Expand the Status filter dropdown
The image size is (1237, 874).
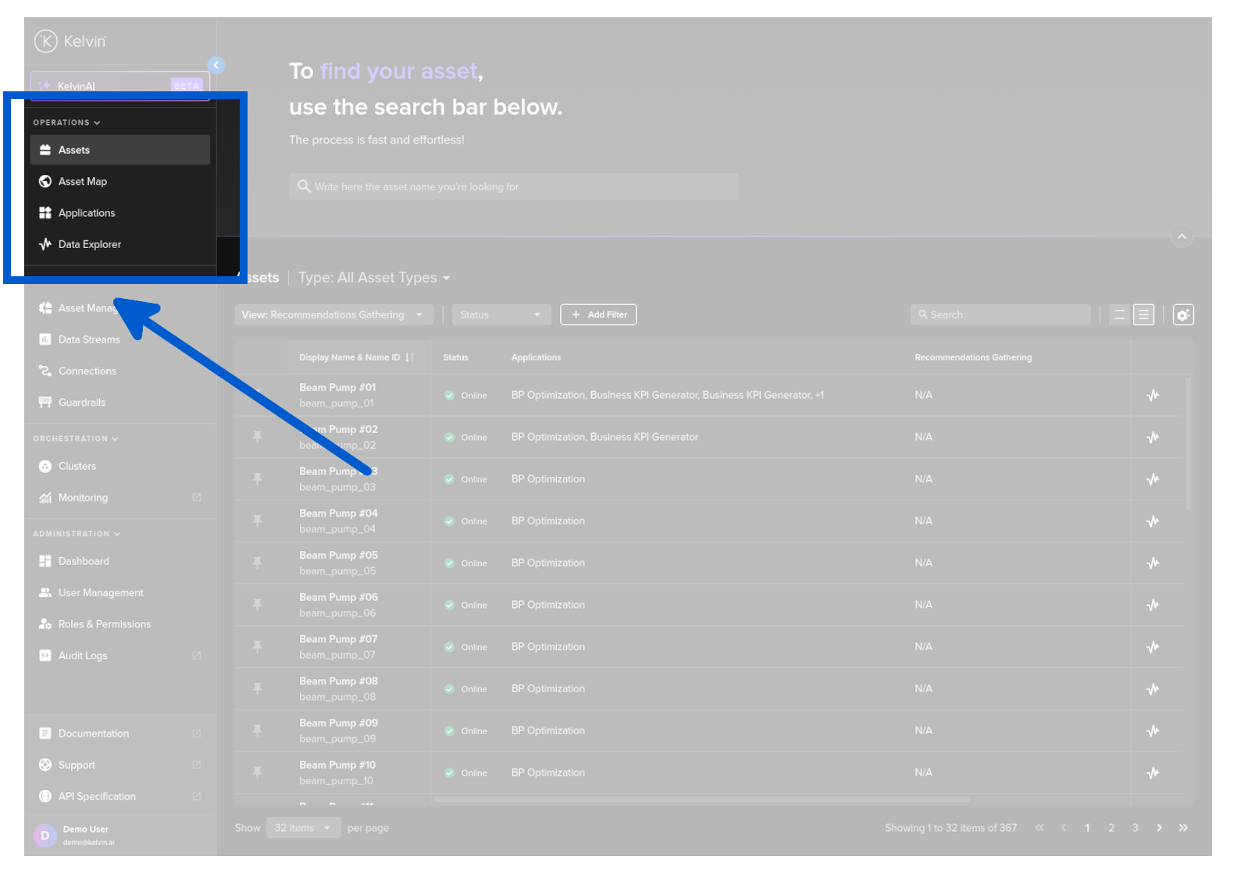501,314
